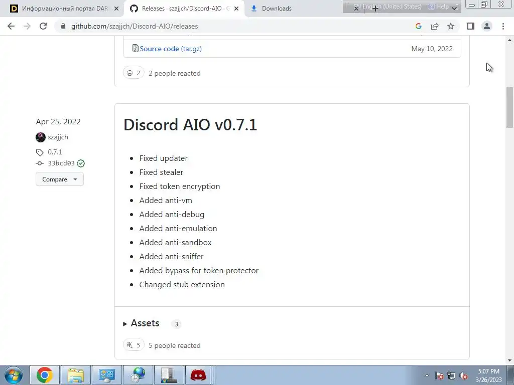This screenshot has width=514, height=385.
Task: Bookmark this page with the star
Action: tap(451, 26)
